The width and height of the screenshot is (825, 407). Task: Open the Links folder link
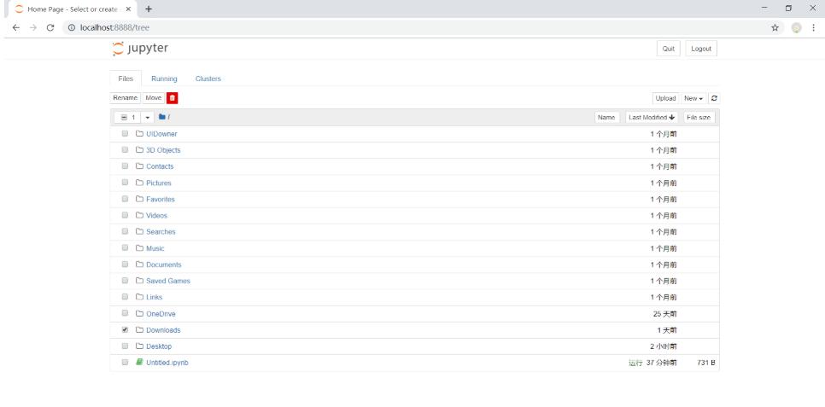tap(155, 297)
